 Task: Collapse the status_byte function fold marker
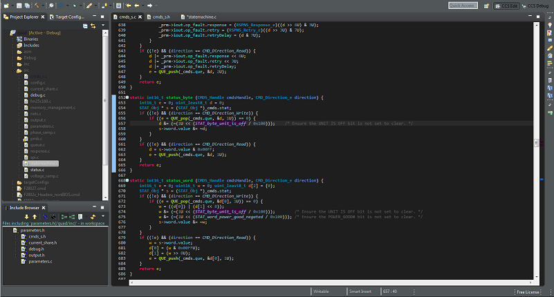click(127, 97)
